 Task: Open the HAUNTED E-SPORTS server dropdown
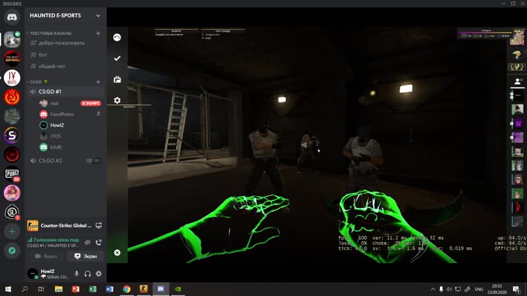(x=97, y=15)
